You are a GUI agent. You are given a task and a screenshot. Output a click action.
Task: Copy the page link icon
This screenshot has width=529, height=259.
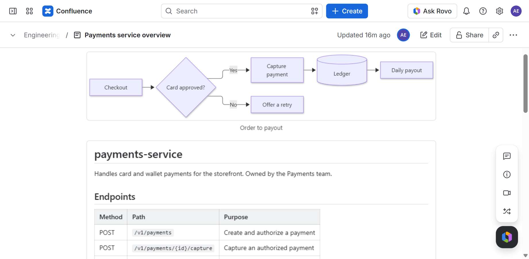[x=496, y=35]
